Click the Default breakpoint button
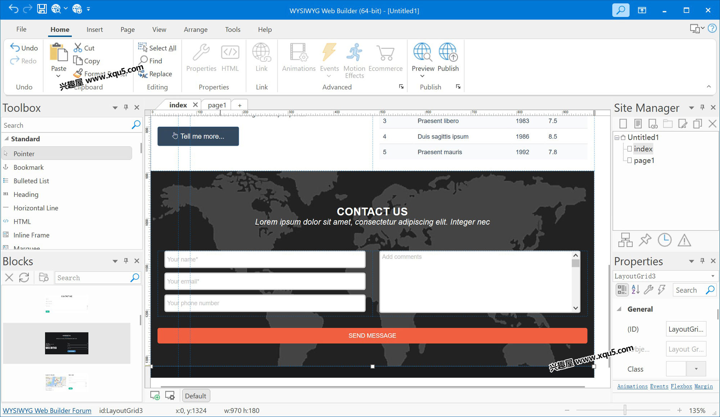 (x=195, y=396)
